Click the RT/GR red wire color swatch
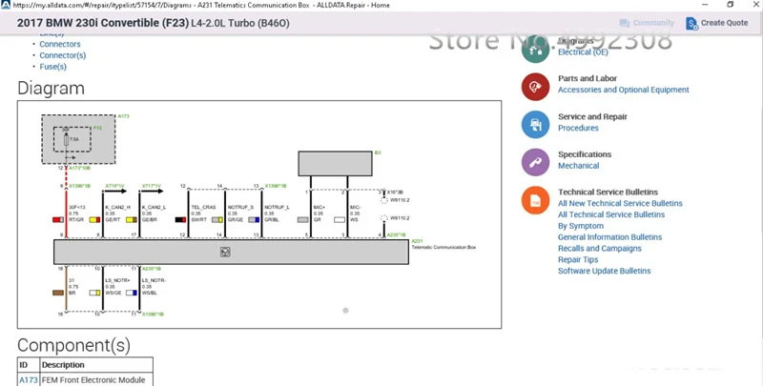The height and width of the screenshot is (386, 763). coord(58,220)
